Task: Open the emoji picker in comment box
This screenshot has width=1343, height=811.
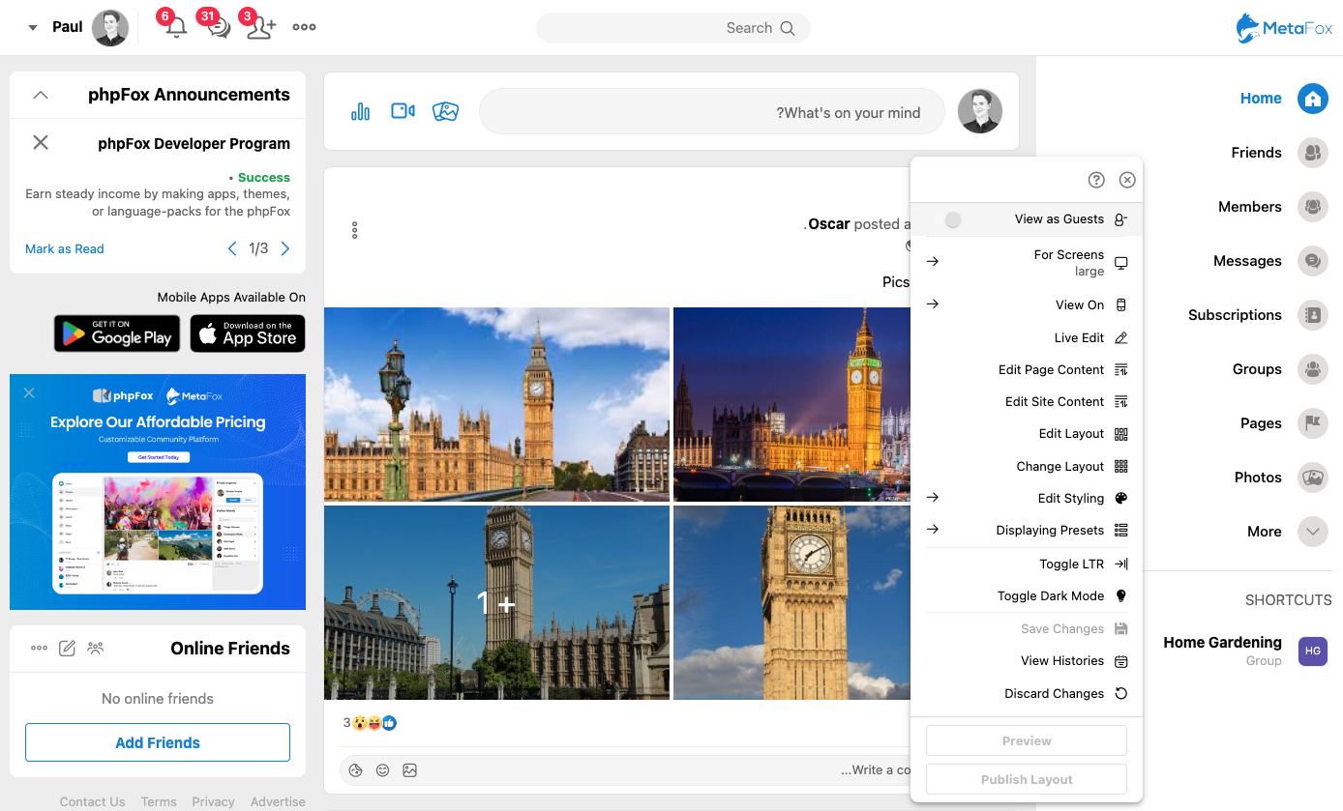Action: [x=382, y=770]
